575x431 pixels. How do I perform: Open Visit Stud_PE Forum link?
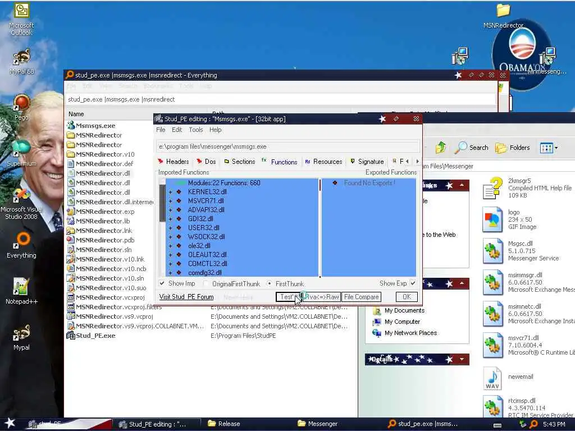(186, 297)
